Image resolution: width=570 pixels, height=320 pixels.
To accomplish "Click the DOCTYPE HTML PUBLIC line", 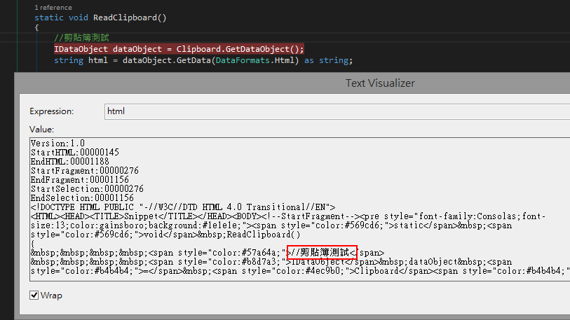I will (x=184, y=207).
